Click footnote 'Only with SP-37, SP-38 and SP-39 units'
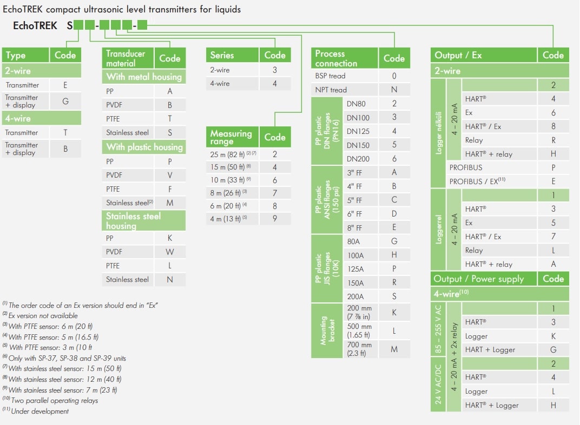 click(x=64, y=358)
